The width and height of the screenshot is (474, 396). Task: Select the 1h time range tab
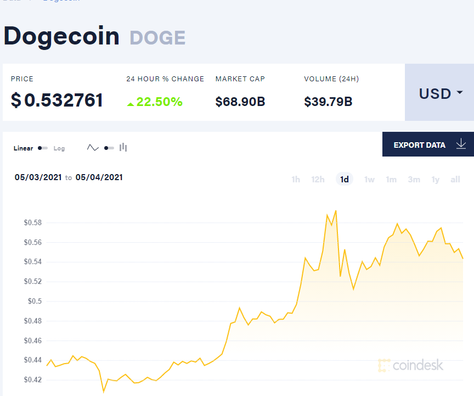click(296, 180)
